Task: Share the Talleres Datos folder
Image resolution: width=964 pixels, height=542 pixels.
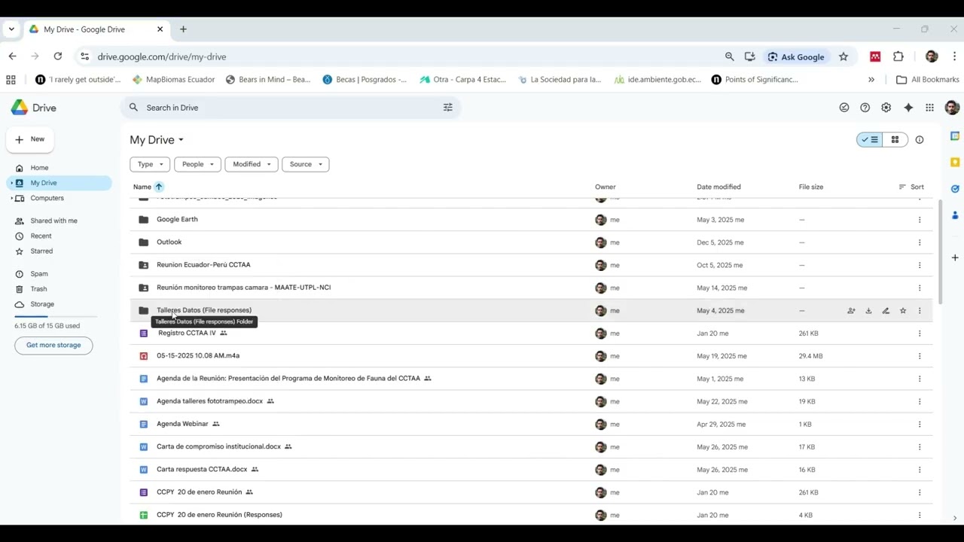Action: click(x=851, y=310)
